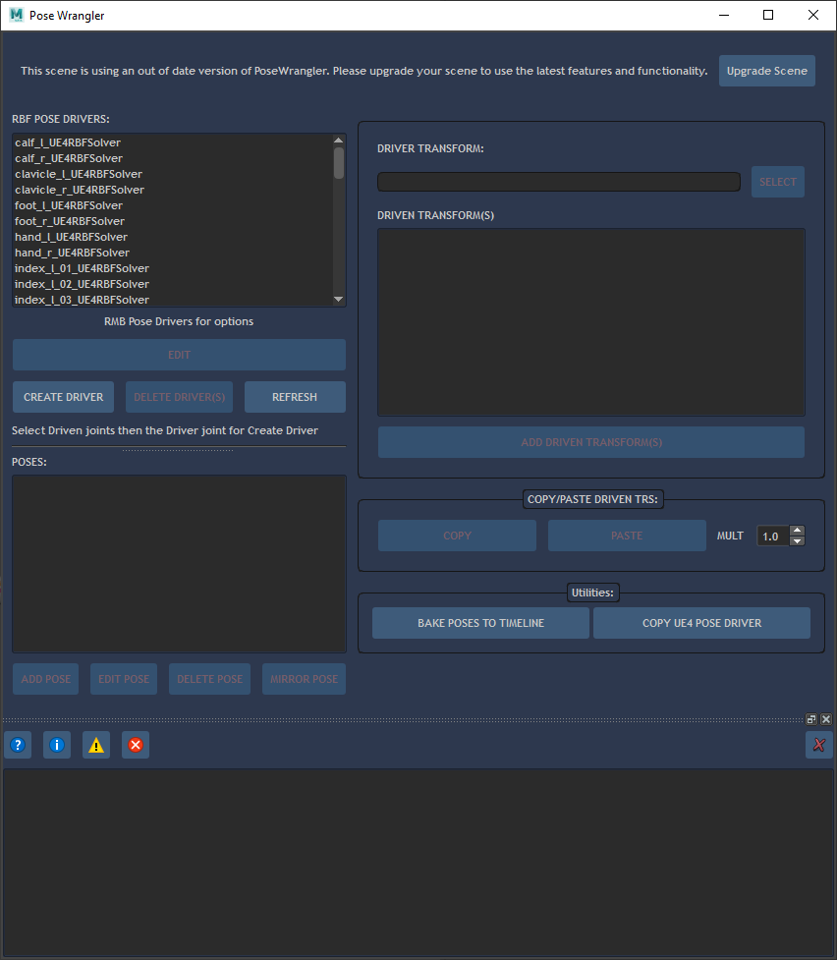Refresh the pose drivers list
The width and height of the screenshot is (837, 960).
[x=295, y=397]
